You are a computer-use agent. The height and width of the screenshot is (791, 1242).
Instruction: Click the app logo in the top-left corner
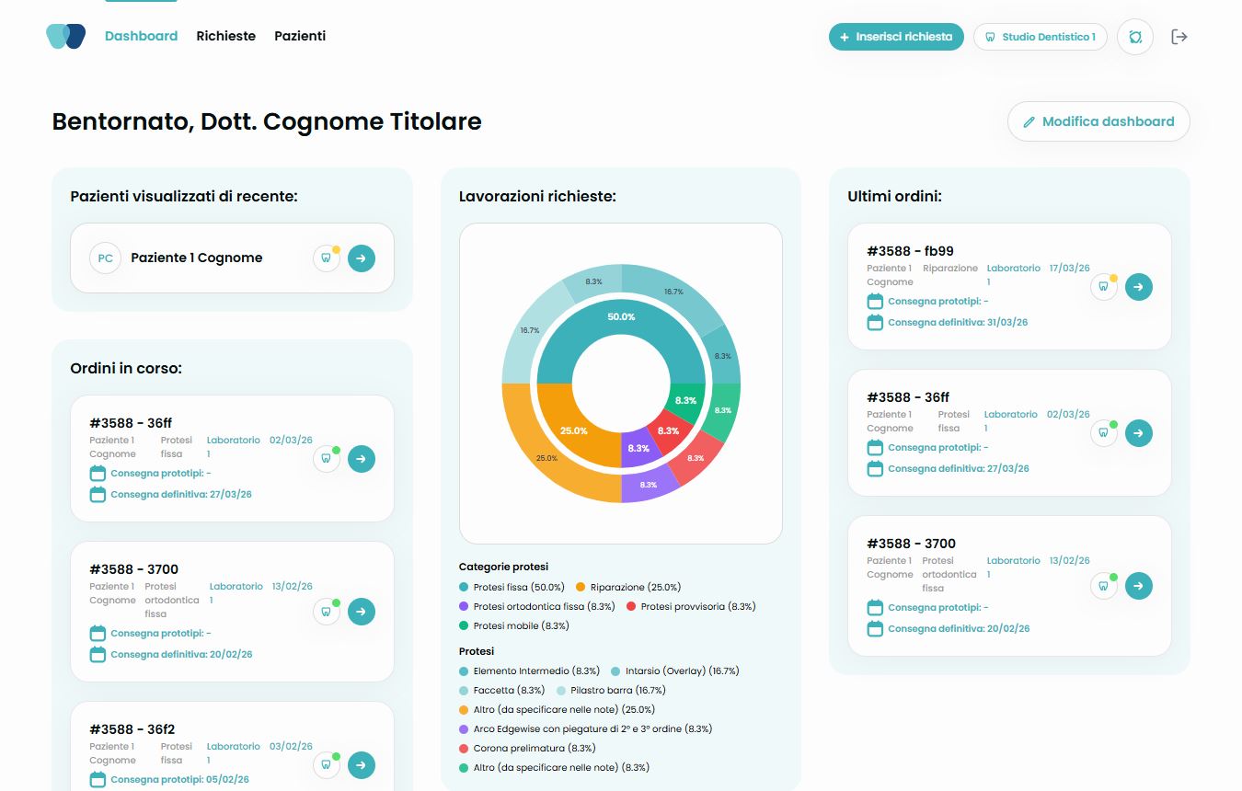[x=65, y=37]
